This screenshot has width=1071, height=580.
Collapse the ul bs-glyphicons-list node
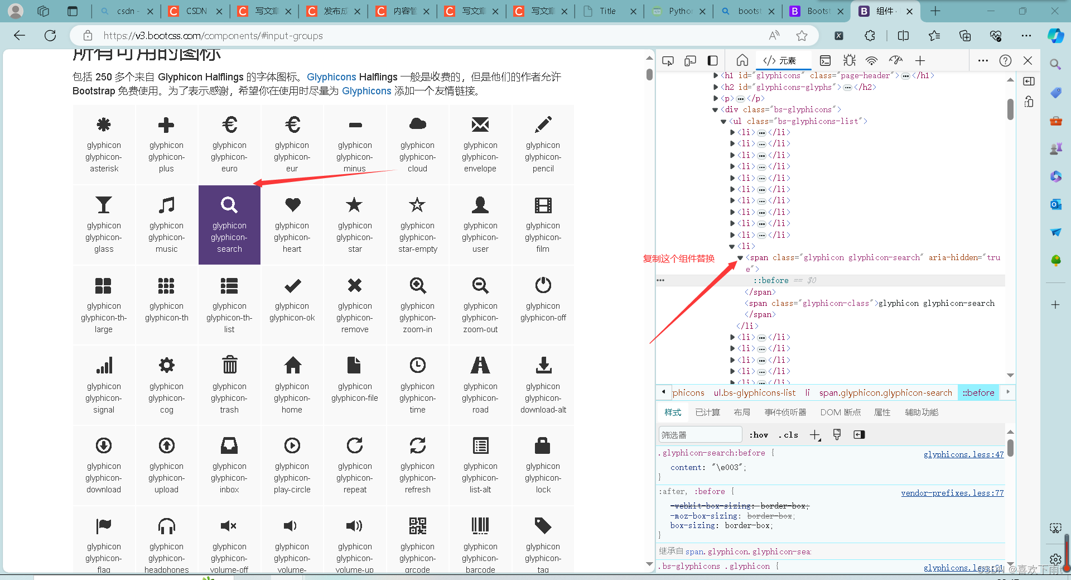click(x=723, y=121)
